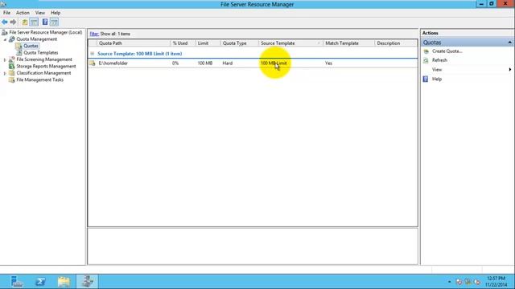Click Help in Actions pane
This screenshot has width=515, height=289.
[x=437, y=79]
